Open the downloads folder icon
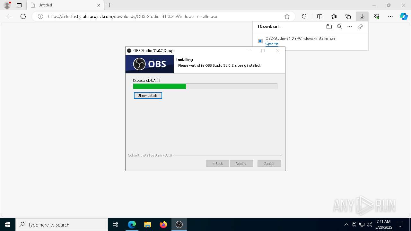Screen dimensions: 411x231 (x=329, y=27)
